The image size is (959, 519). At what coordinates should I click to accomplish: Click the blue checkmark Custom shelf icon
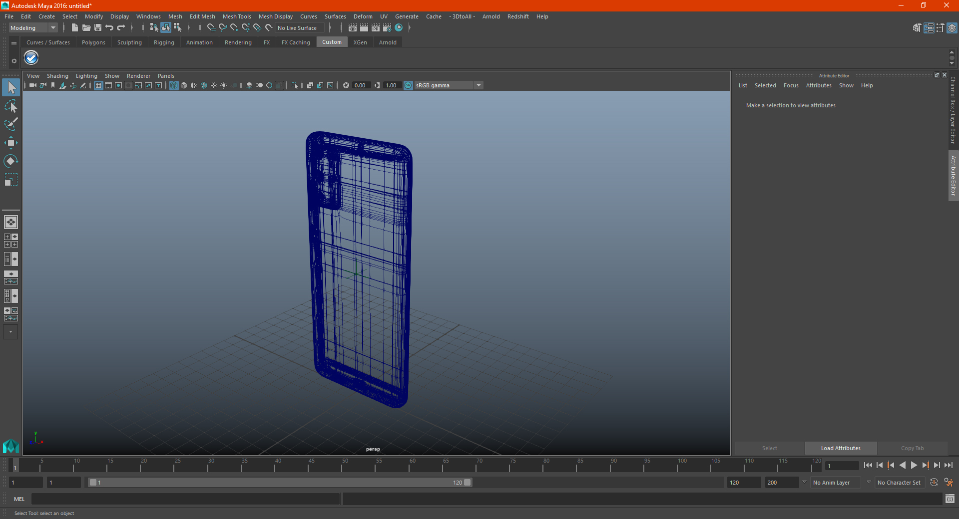tap(31, 58)
